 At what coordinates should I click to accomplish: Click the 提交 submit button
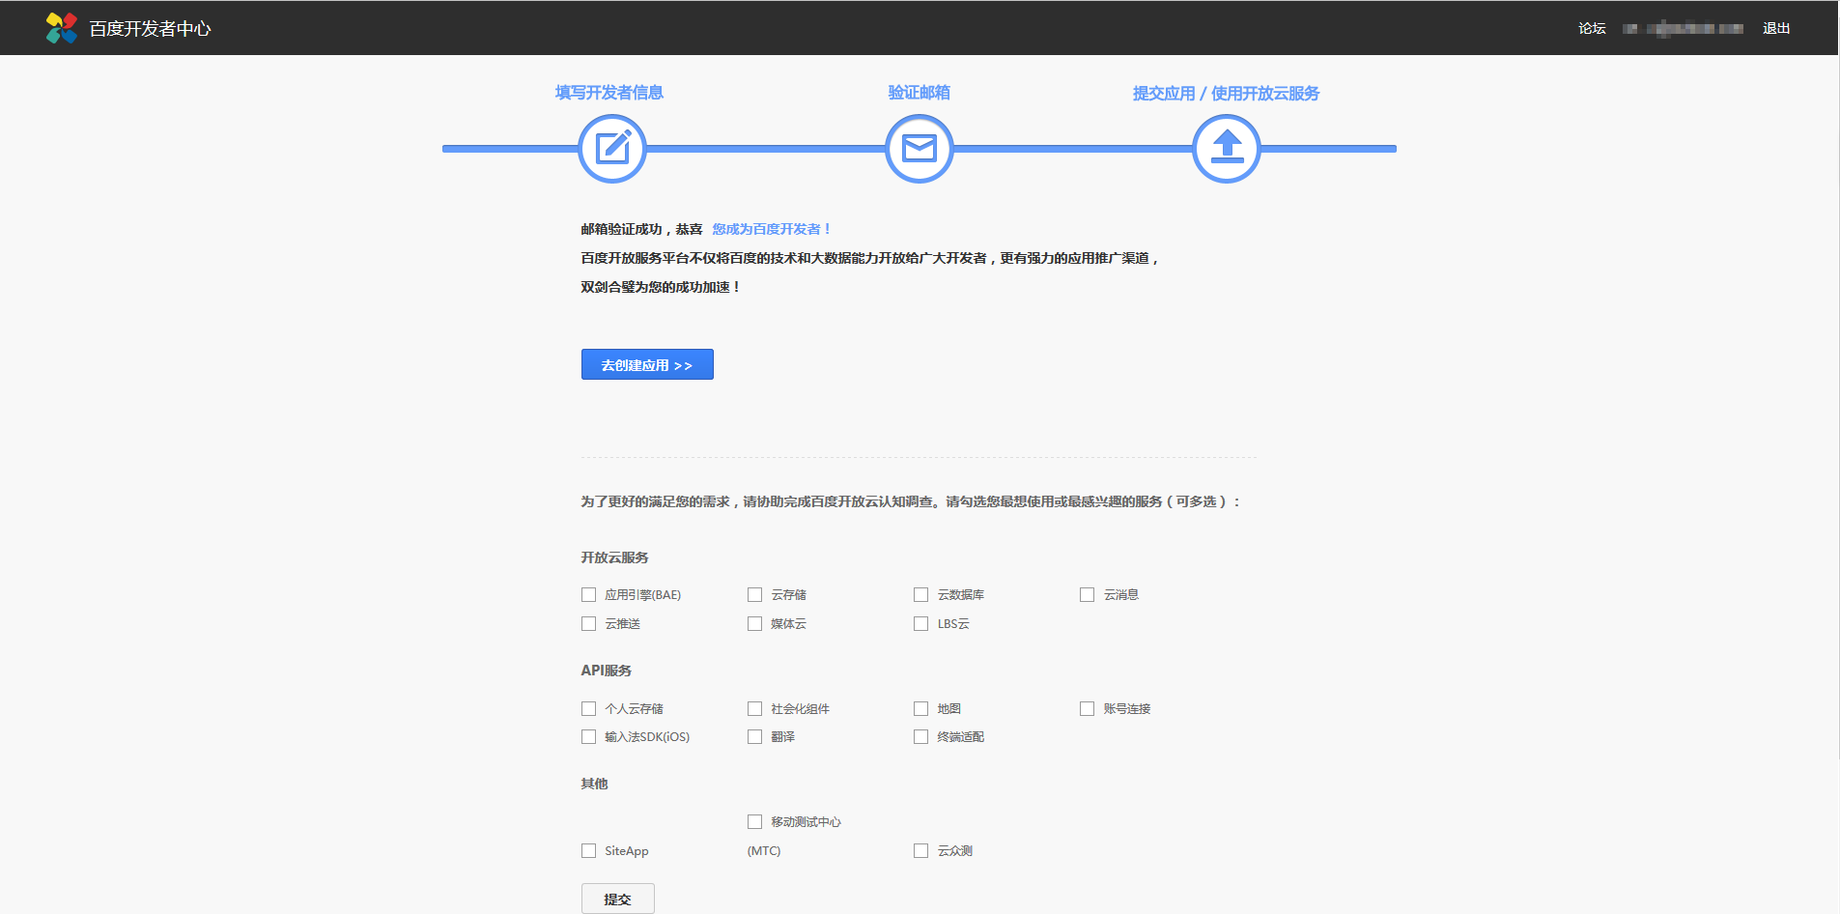click(x=618, y=899)
